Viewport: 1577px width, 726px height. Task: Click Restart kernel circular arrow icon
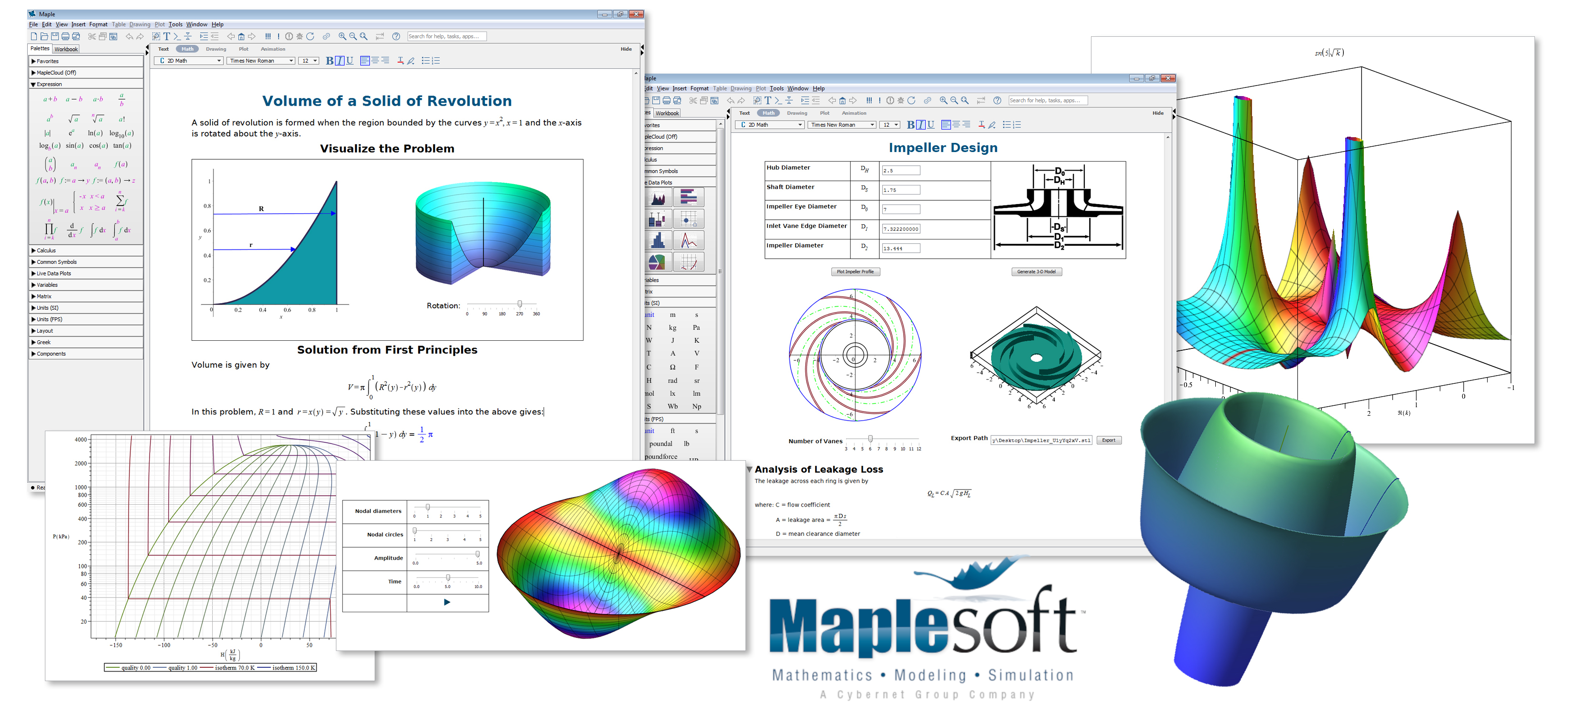point(310,37)
